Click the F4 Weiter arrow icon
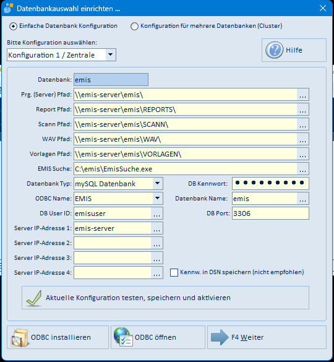Image resolution: width=334 pixels, height=362 pixels. [220, 337]
